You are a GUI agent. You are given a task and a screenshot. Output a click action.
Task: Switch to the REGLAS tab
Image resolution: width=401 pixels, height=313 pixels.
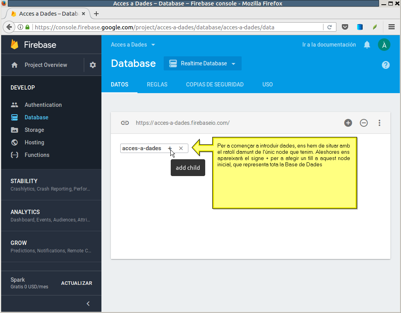(x=157, y=85)
